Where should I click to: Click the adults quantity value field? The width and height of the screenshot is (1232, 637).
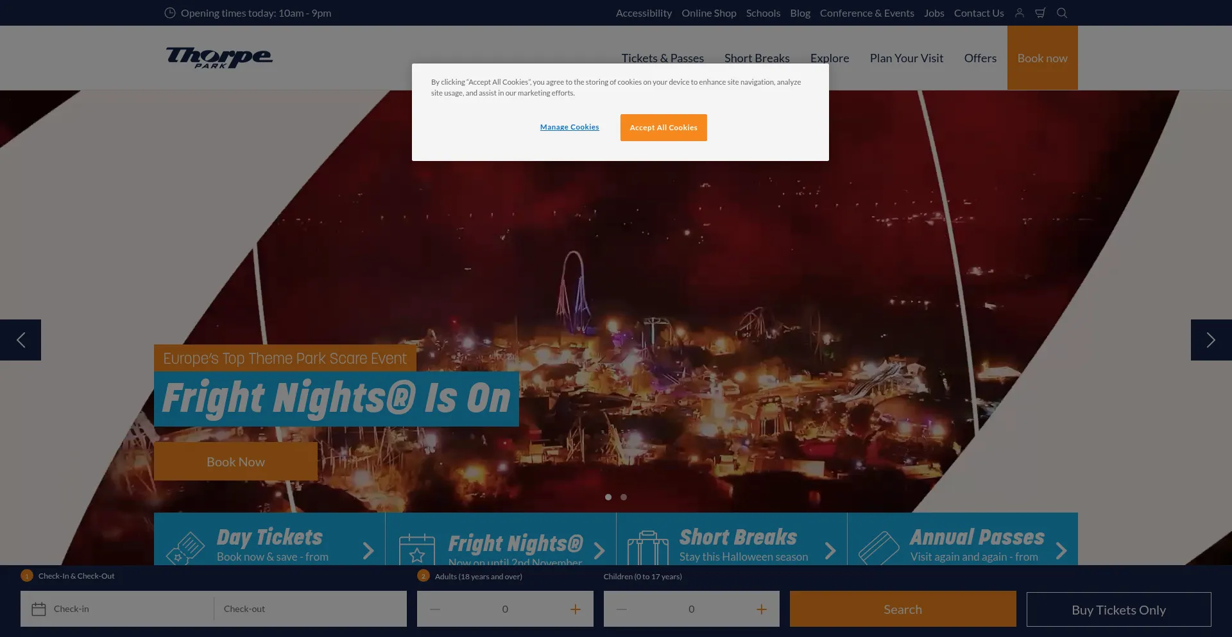(x=505, y=609)
